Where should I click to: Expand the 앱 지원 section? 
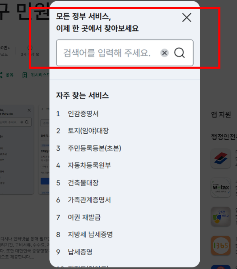click(221, 115)
